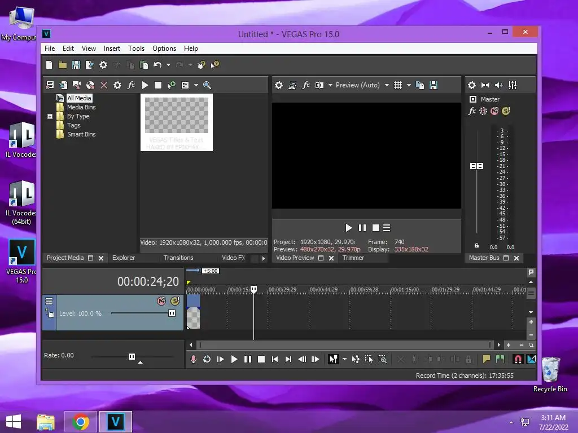Screen dimensions: 578x433
Task: Click the Paste icon in main toolbar
Action: [x=144, y=65]
